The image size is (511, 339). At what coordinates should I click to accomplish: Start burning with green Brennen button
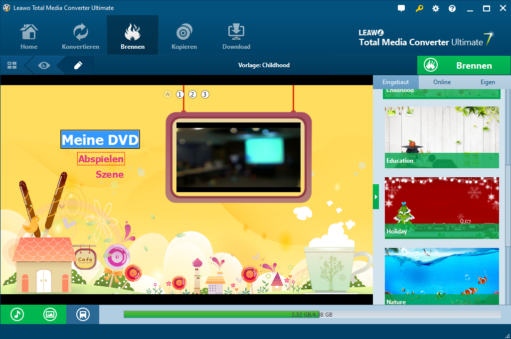464,65
